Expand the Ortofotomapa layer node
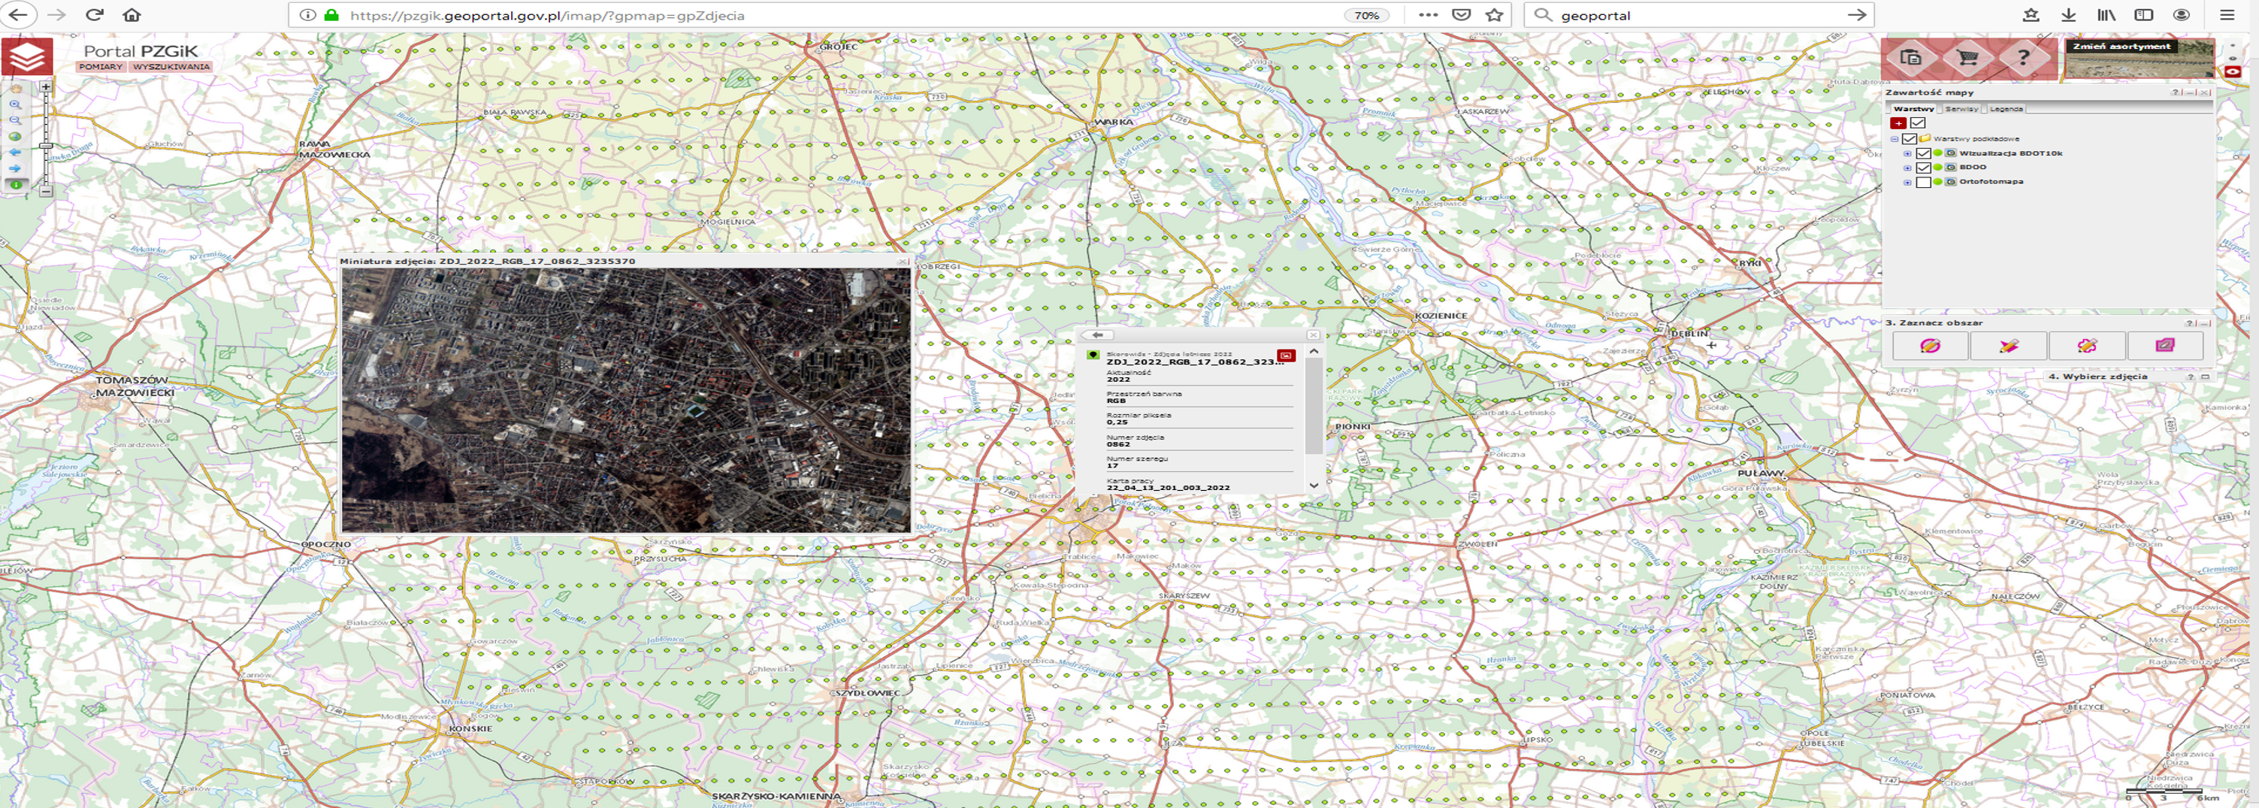 click(x=1907, y=183)
